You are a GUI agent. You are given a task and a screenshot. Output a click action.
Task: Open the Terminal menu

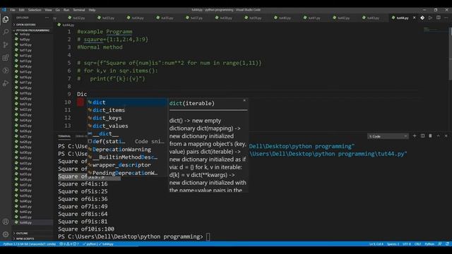[79, 10]
